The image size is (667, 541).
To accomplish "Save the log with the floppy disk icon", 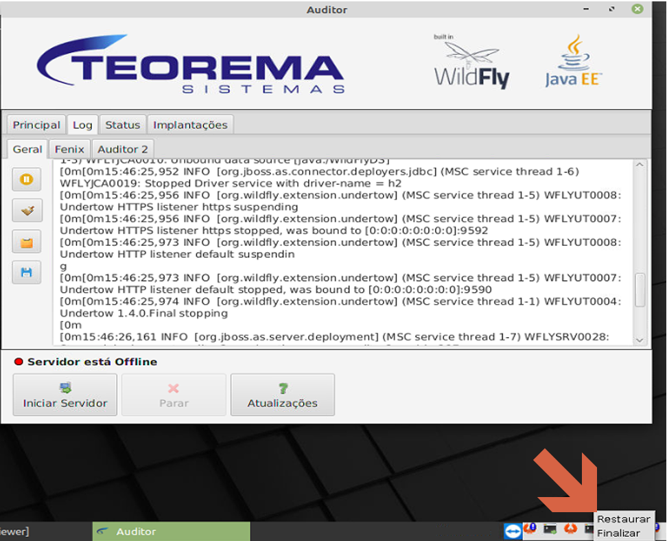I will click(x=27, y=273).
